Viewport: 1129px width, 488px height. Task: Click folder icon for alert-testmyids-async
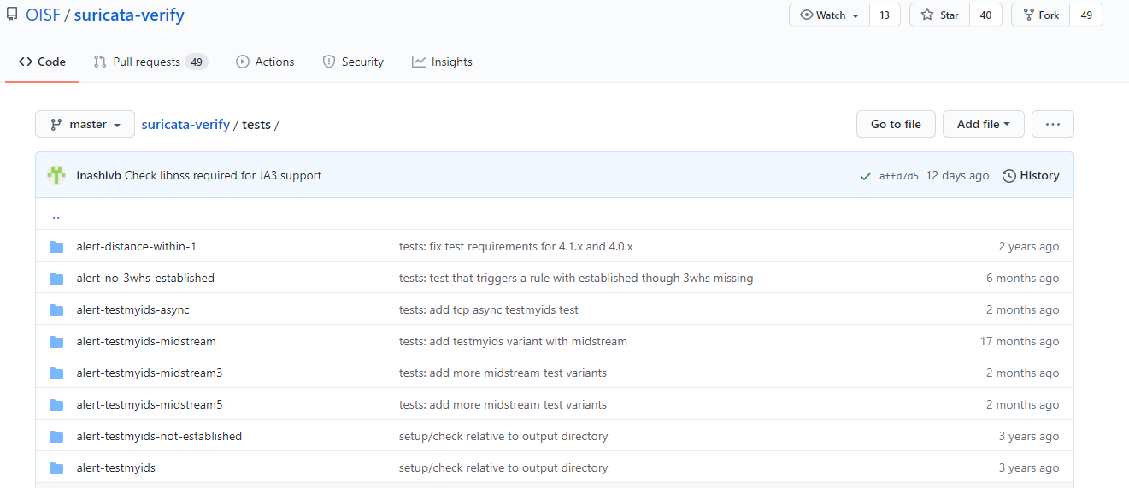(x=56, y=309)
